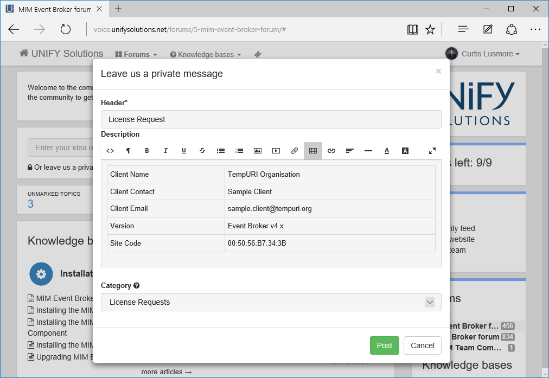This screenshot has width=549, height=378.
Task: Click the sample.client@tempuri.org cell
Action: 330,209
